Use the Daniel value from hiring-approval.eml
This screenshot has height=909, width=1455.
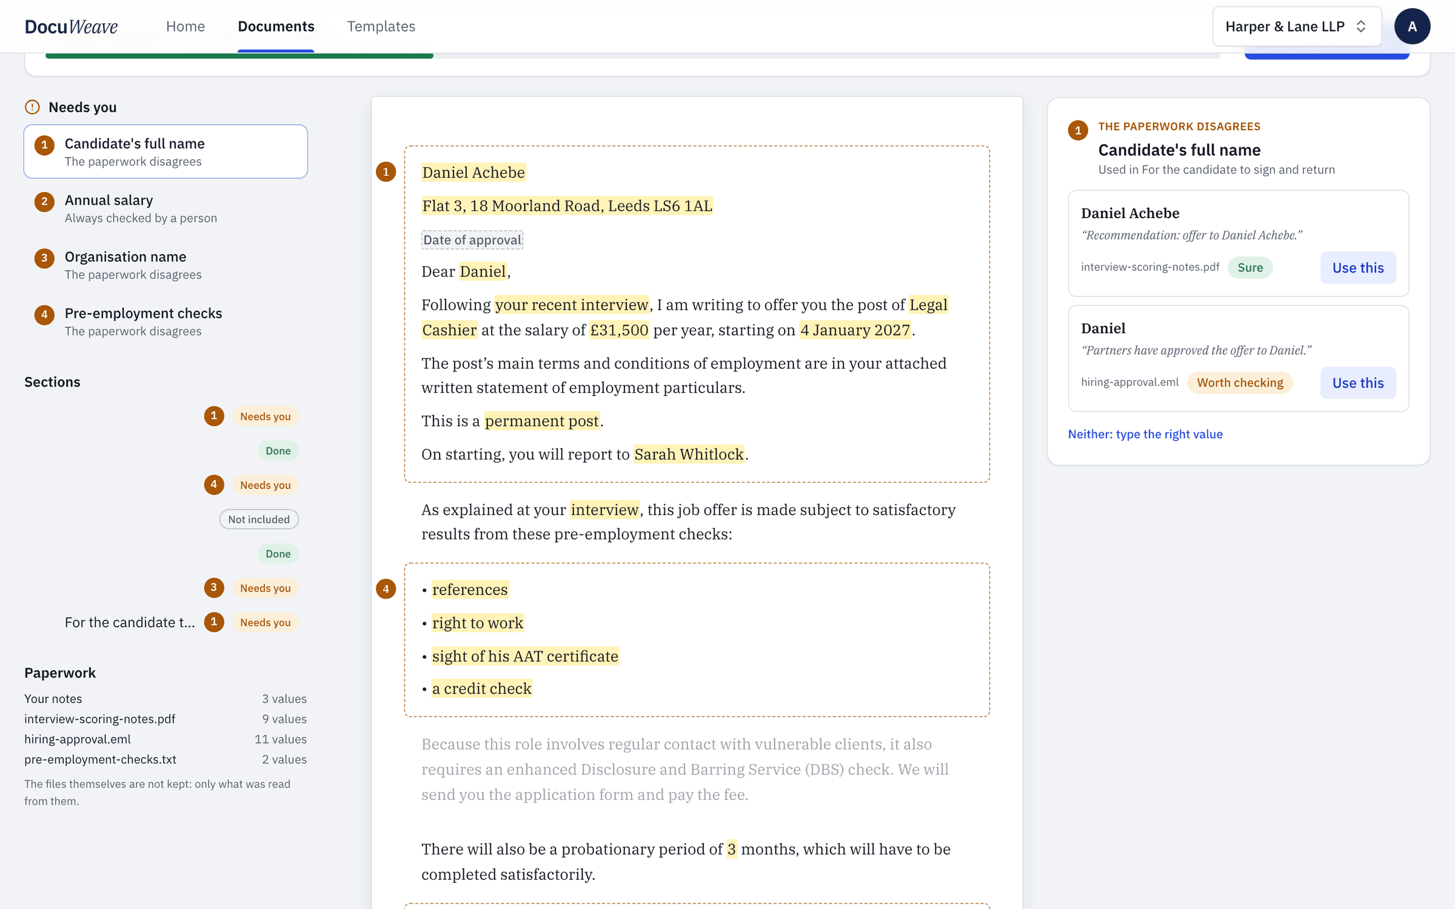click(x=1358, y=383)
